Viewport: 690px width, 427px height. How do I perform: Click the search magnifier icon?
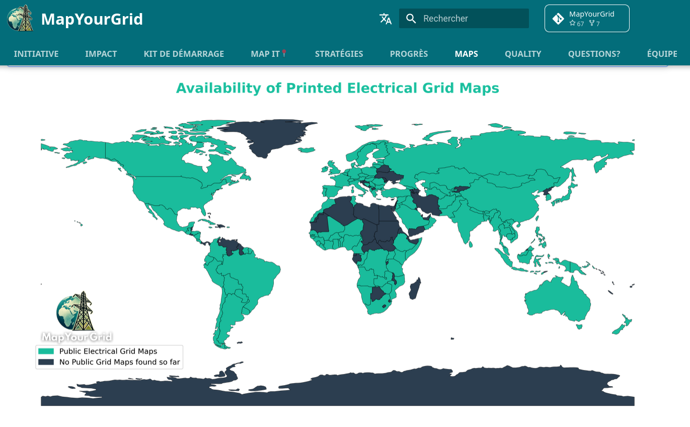(x=411, y=19)
